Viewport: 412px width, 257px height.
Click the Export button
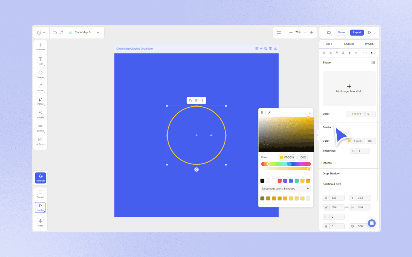[x=357, y=32]
